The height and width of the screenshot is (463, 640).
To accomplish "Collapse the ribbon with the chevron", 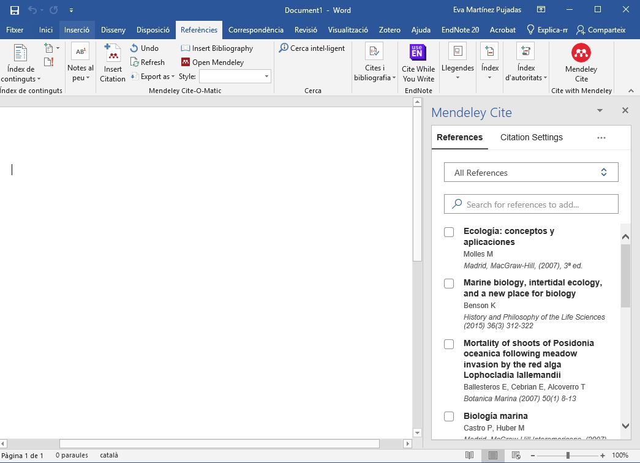I will [631, 91].
